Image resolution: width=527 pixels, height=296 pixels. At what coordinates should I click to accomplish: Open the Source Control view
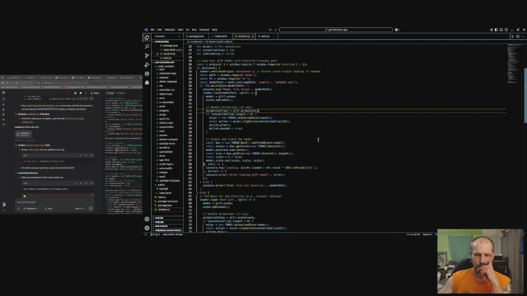[x=147, y=55]
